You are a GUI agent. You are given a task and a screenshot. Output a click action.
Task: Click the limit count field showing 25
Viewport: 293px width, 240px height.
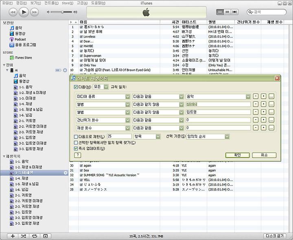(x=119, y=137)
